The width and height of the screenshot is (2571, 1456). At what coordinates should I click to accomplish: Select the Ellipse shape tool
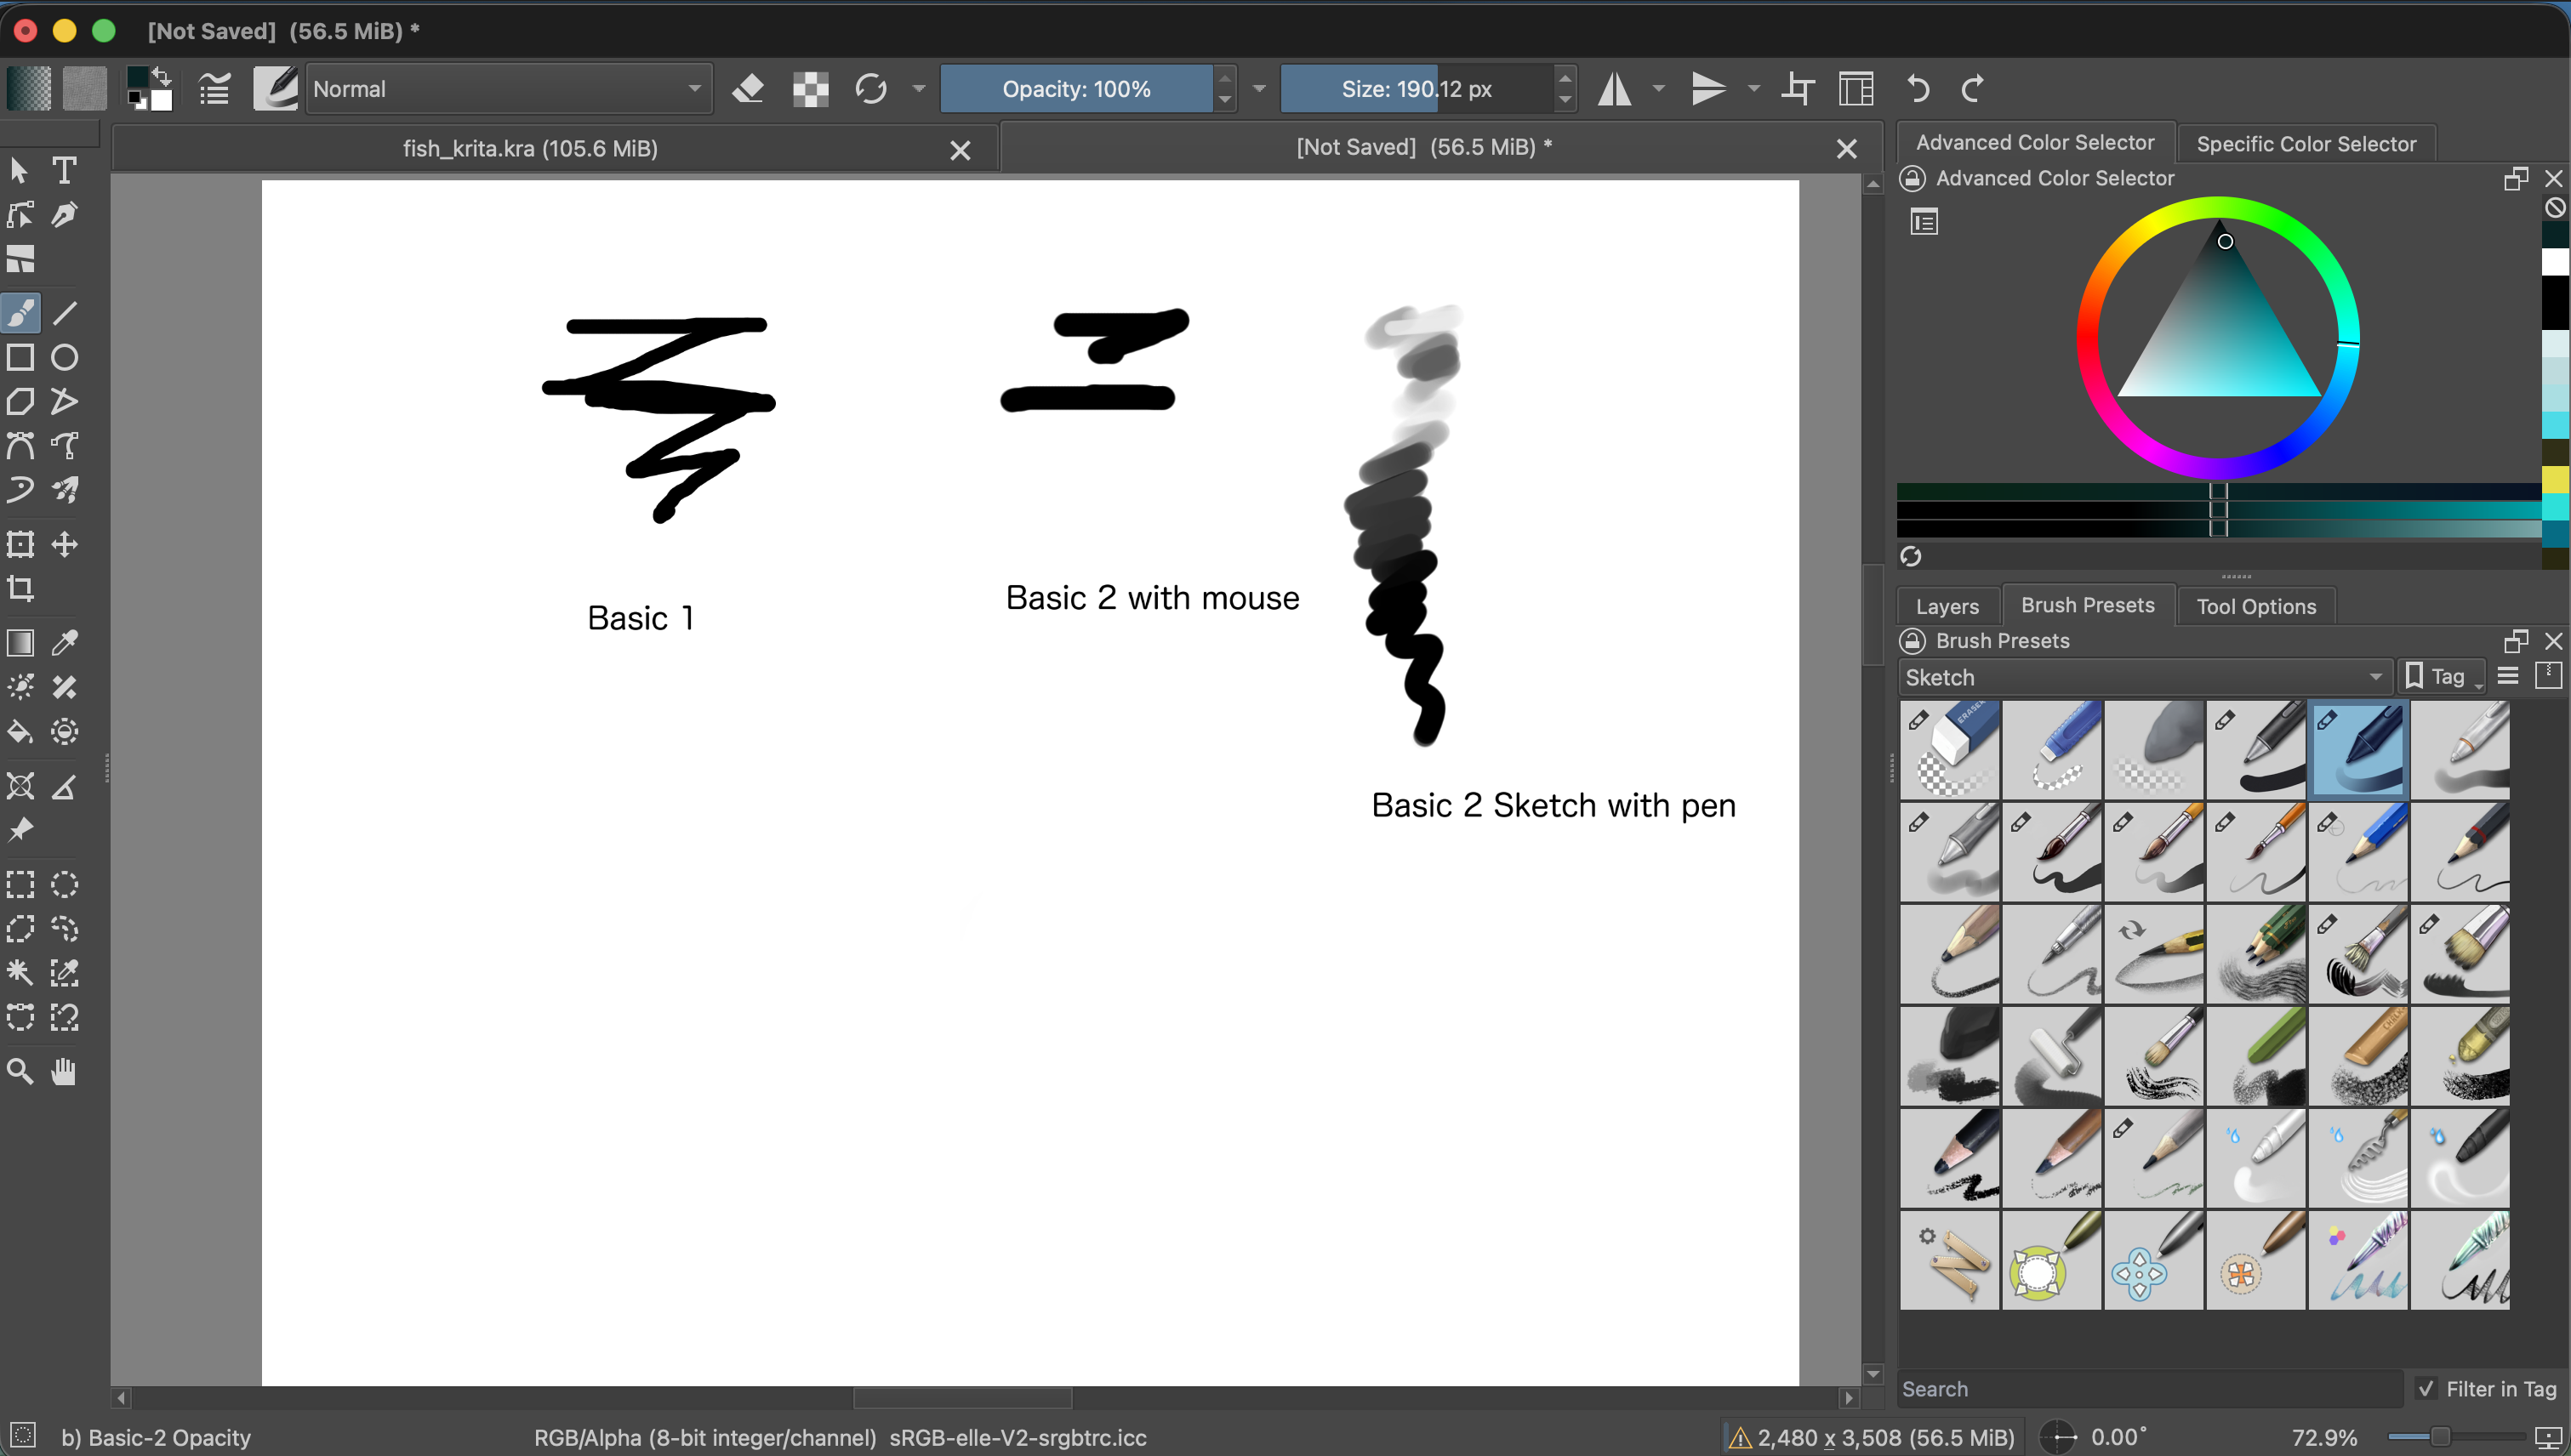(65, 357)
